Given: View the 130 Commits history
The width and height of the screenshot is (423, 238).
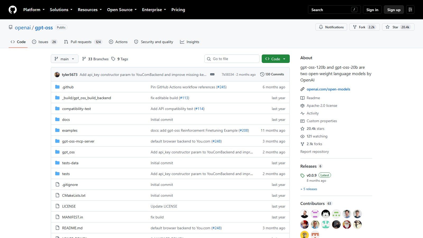Looking at the screenshot, I should [x=272, y=74].
